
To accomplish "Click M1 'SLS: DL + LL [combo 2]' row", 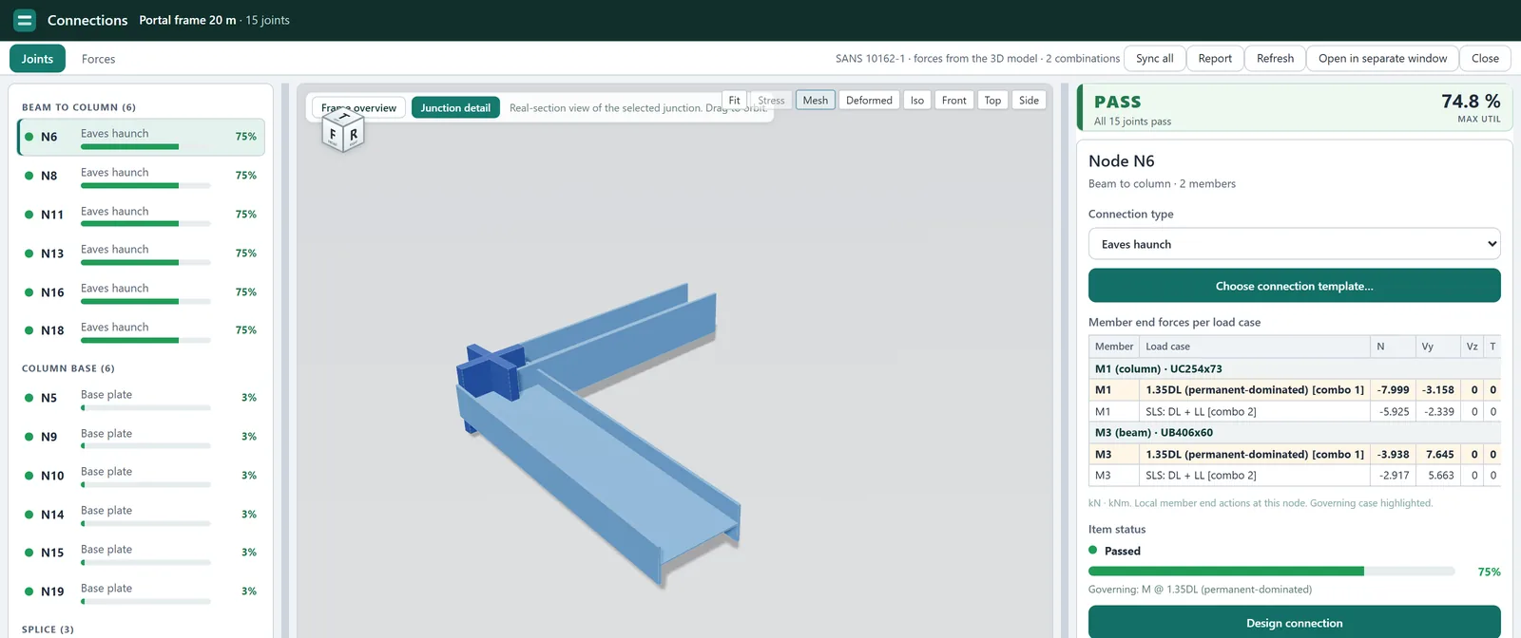I will click(x=1295, y=412).
